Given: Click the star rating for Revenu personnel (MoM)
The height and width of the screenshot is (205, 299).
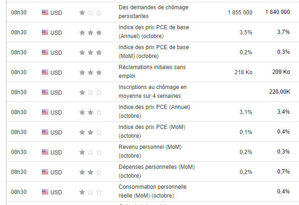Looking at the screenshot, I should 91,152.
